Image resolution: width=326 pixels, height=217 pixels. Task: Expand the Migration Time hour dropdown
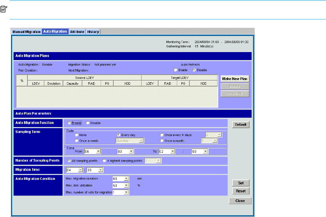coord(80,170)
